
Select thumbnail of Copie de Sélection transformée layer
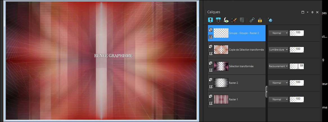pyautogui.click(x=221, y=50)
